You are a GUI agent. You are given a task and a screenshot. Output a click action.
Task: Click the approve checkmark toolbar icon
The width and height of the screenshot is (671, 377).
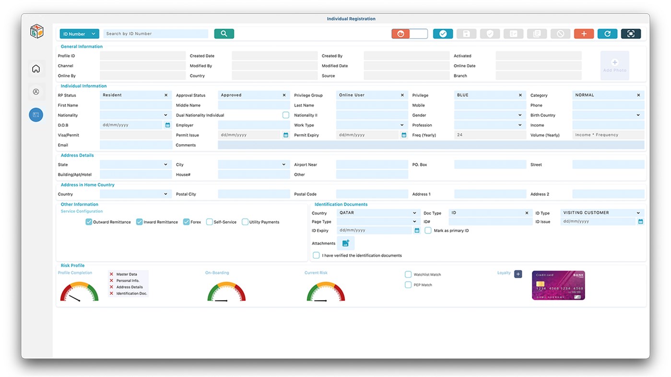(442, 34)
